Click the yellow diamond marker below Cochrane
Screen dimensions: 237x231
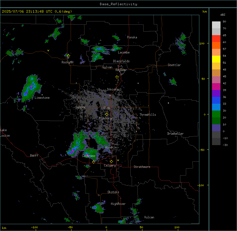pos(93,162)
